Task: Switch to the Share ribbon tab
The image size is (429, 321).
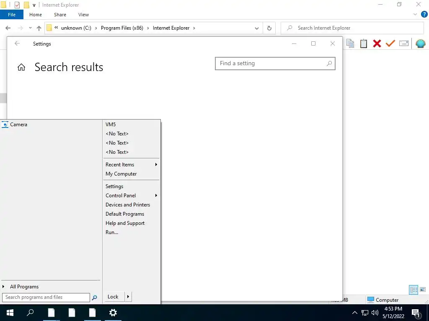Action: (60, 15)
